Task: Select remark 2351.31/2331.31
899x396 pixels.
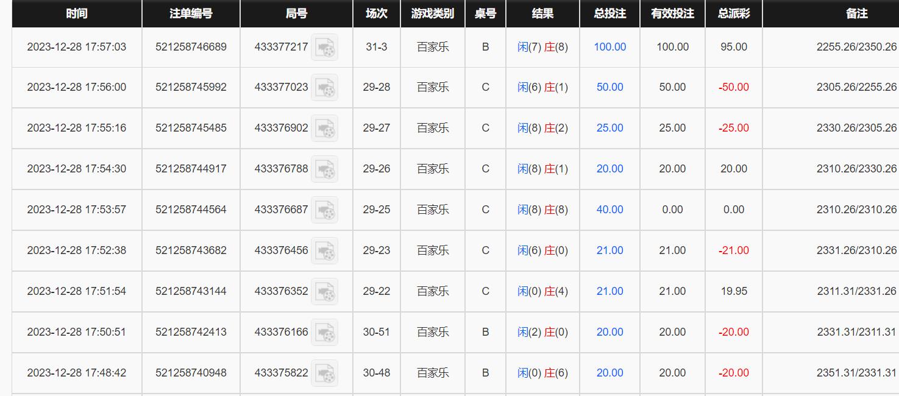Action: [856, 373]
